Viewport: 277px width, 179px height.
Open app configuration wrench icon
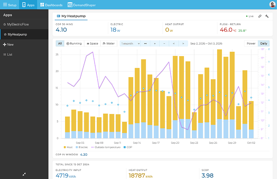click(267, 16)
